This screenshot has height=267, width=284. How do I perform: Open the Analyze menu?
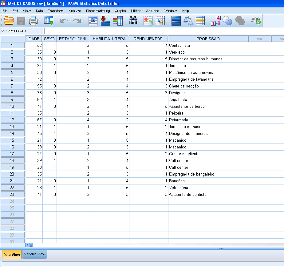(x=75, y=11)
